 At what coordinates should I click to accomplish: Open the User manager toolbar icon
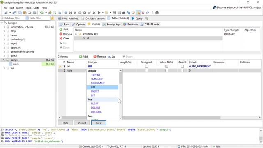(x=50, y=13)
